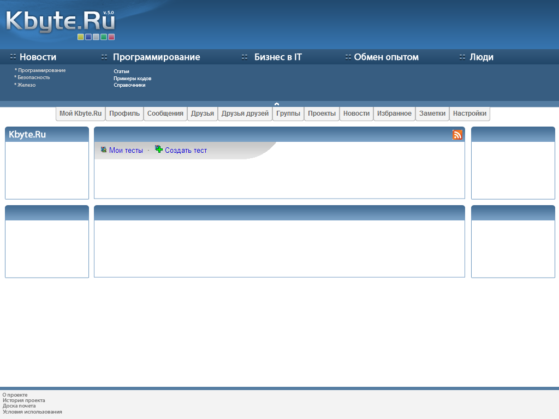Open the Справочники link
This screenshot has height=419, width=559.
click(x=129, y=85)
